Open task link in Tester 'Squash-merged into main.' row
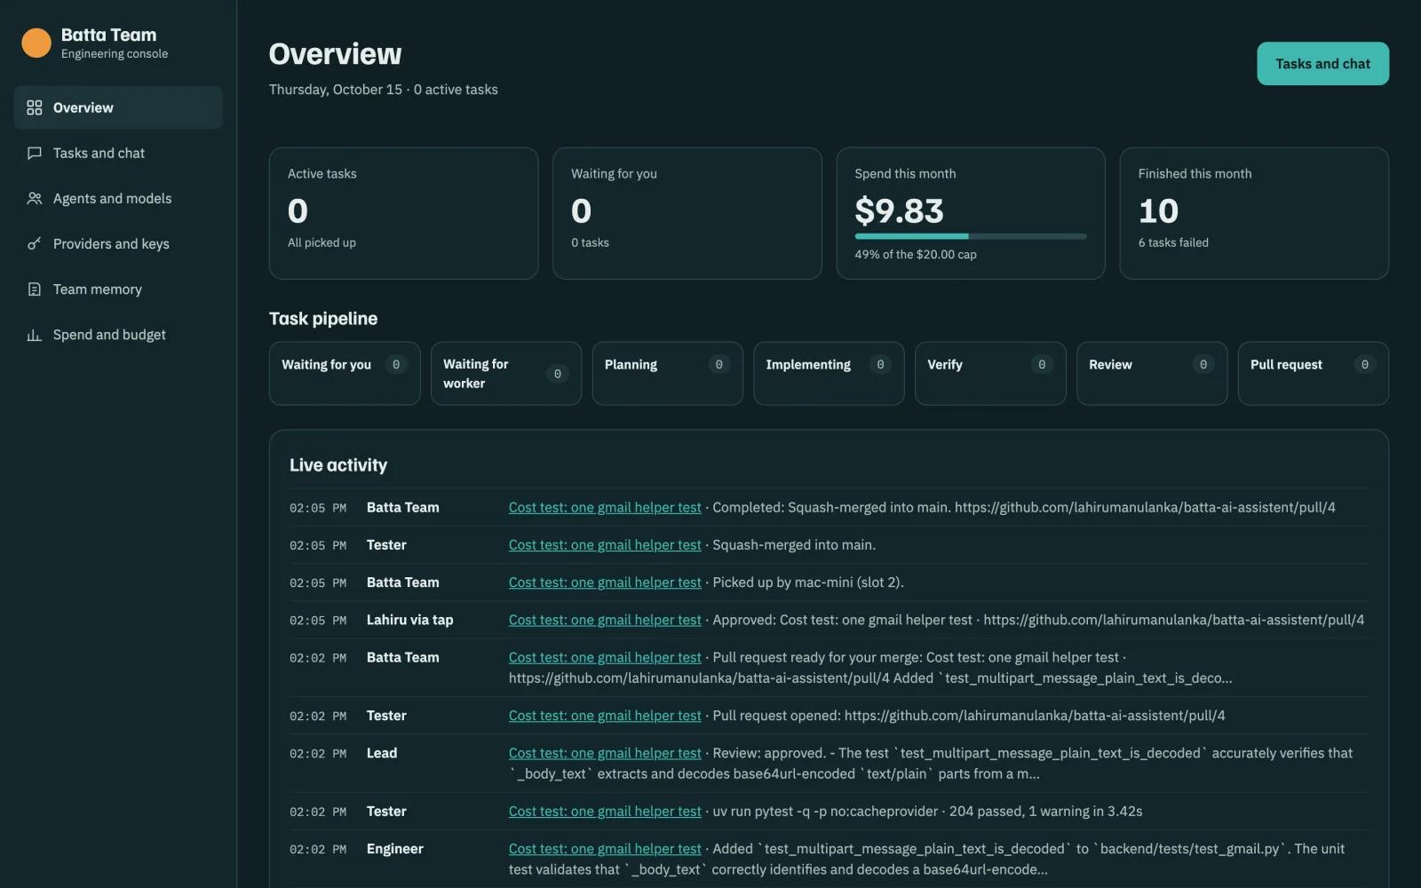This screenshot has width=1421, height=888. pos(605,544)
